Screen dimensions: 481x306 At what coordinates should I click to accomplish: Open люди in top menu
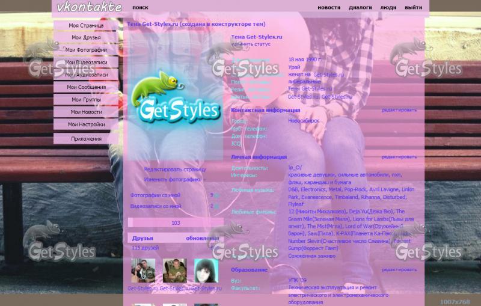click(388, 7)
